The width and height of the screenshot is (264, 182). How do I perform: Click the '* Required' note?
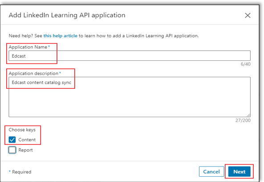(x=20, y=172)
